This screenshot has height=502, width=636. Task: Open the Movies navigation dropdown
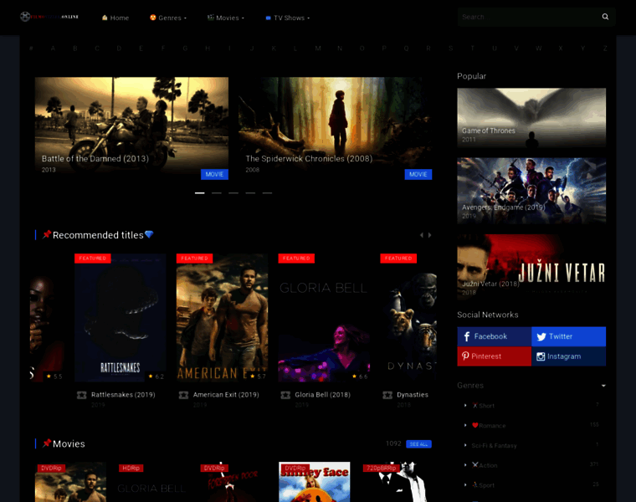[x=226, y=18]
